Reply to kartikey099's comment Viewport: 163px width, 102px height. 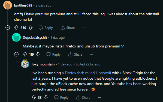tap(46, 28)
